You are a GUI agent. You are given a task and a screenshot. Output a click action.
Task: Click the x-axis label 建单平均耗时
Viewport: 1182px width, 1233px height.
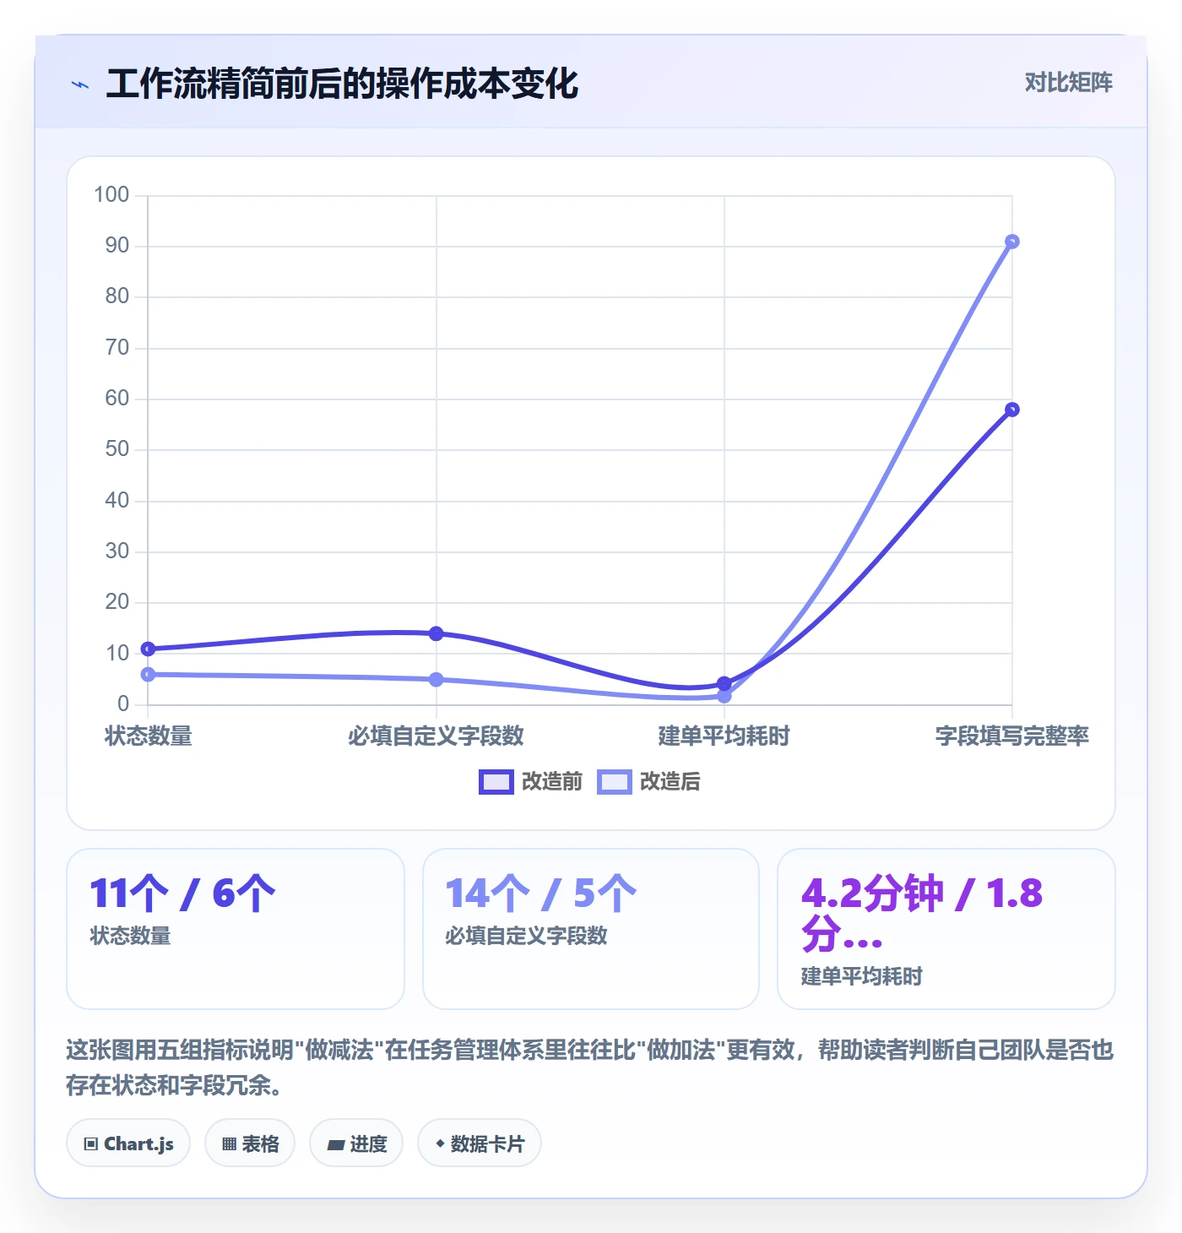click(724, 736)
